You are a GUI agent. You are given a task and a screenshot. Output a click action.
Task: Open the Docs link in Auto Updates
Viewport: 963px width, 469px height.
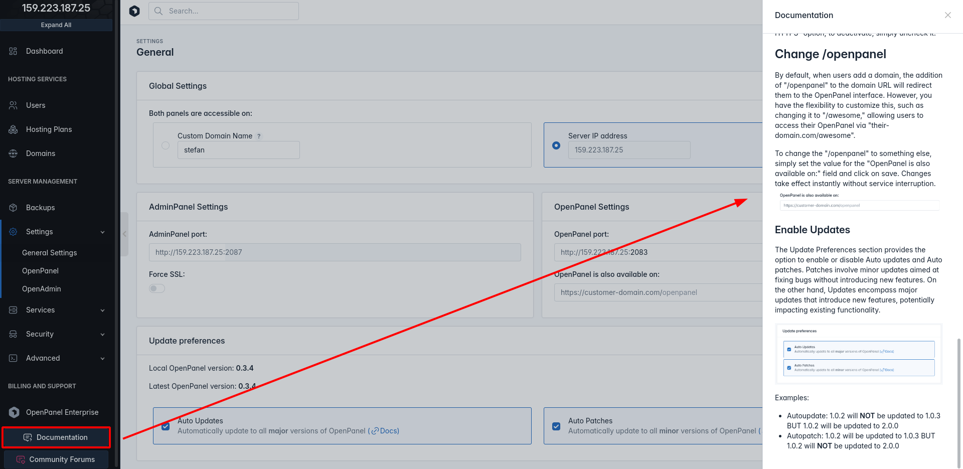[x=389, y=431]
